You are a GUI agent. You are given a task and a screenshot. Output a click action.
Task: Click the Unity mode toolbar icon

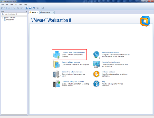click(37, 8)
